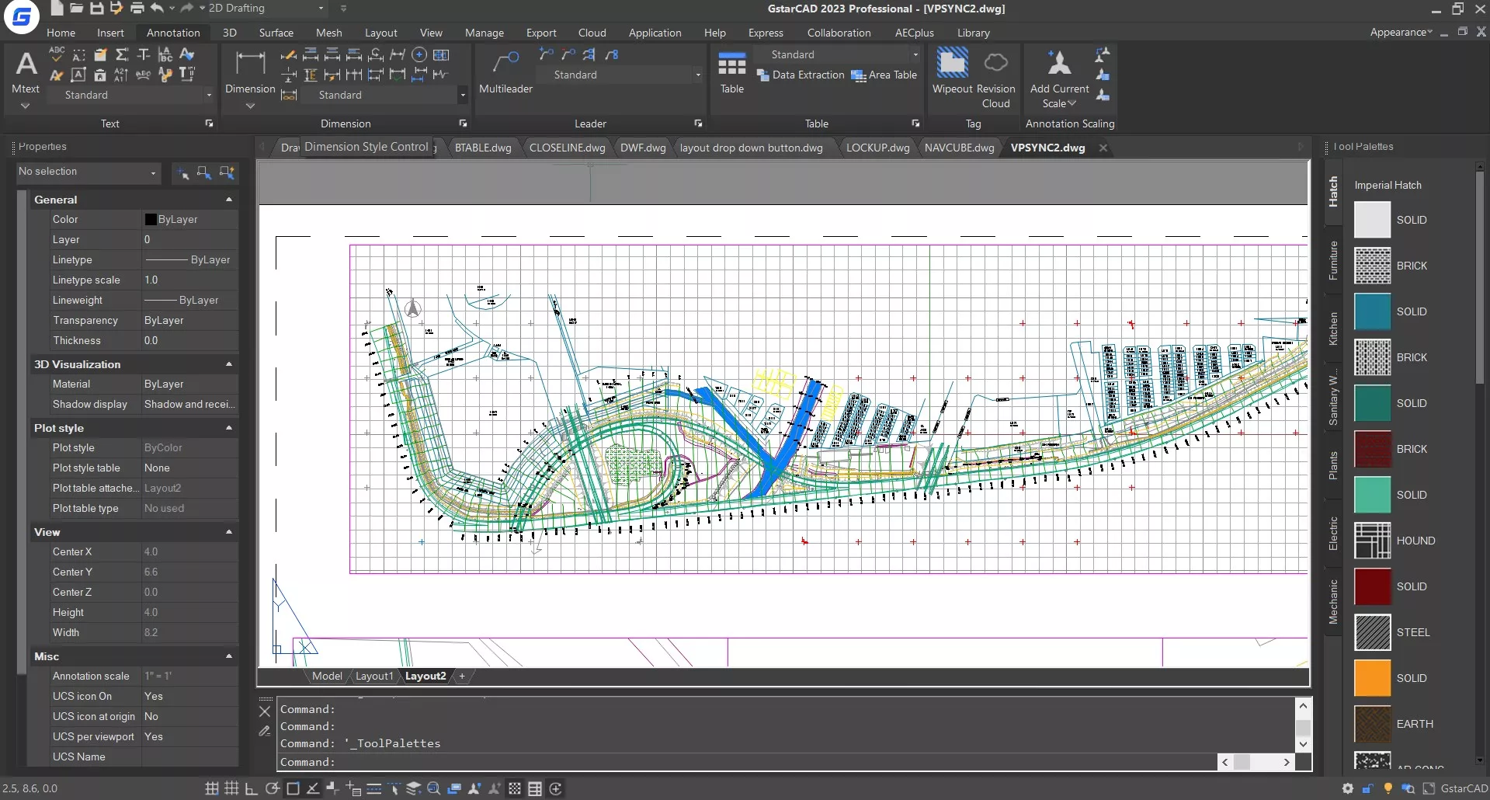Switch to the Layout1 tab
1490x800 pixels.
374,676
